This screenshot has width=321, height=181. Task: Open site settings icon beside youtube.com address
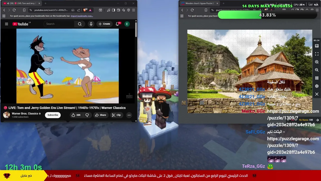(x=31, y=10)
